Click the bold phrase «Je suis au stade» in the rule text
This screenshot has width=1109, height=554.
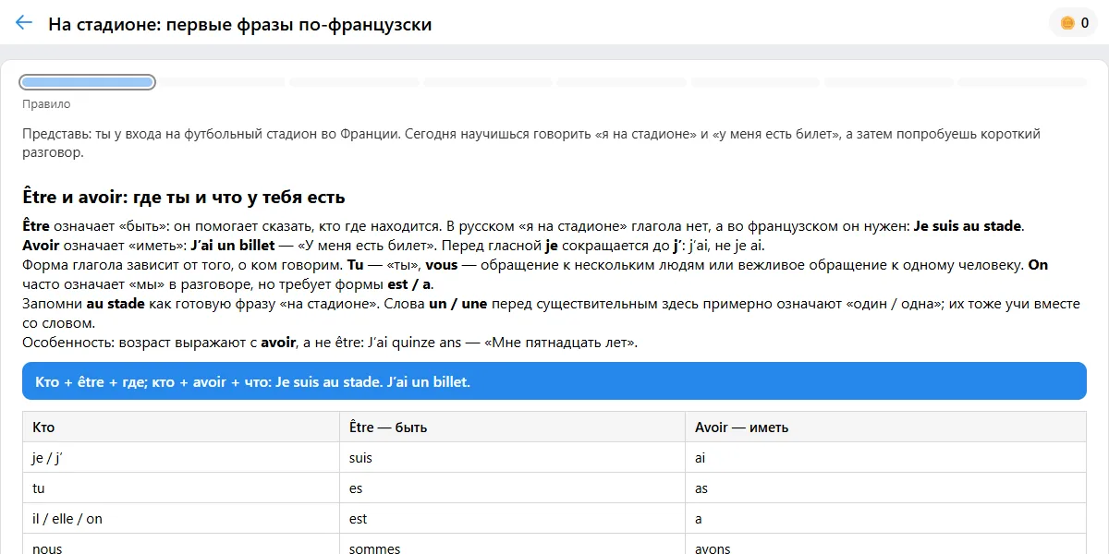tap(968, 226)
